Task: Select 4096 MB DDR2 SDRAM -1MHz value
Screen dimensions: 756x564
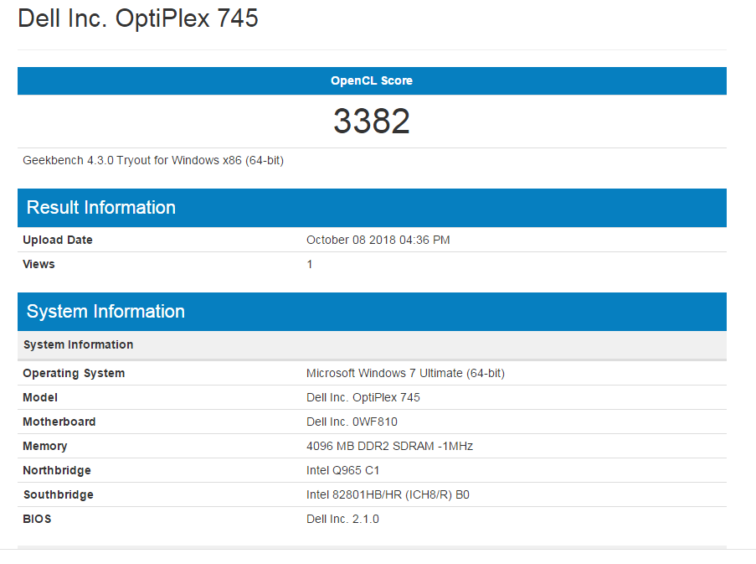Action: point(389,447)
